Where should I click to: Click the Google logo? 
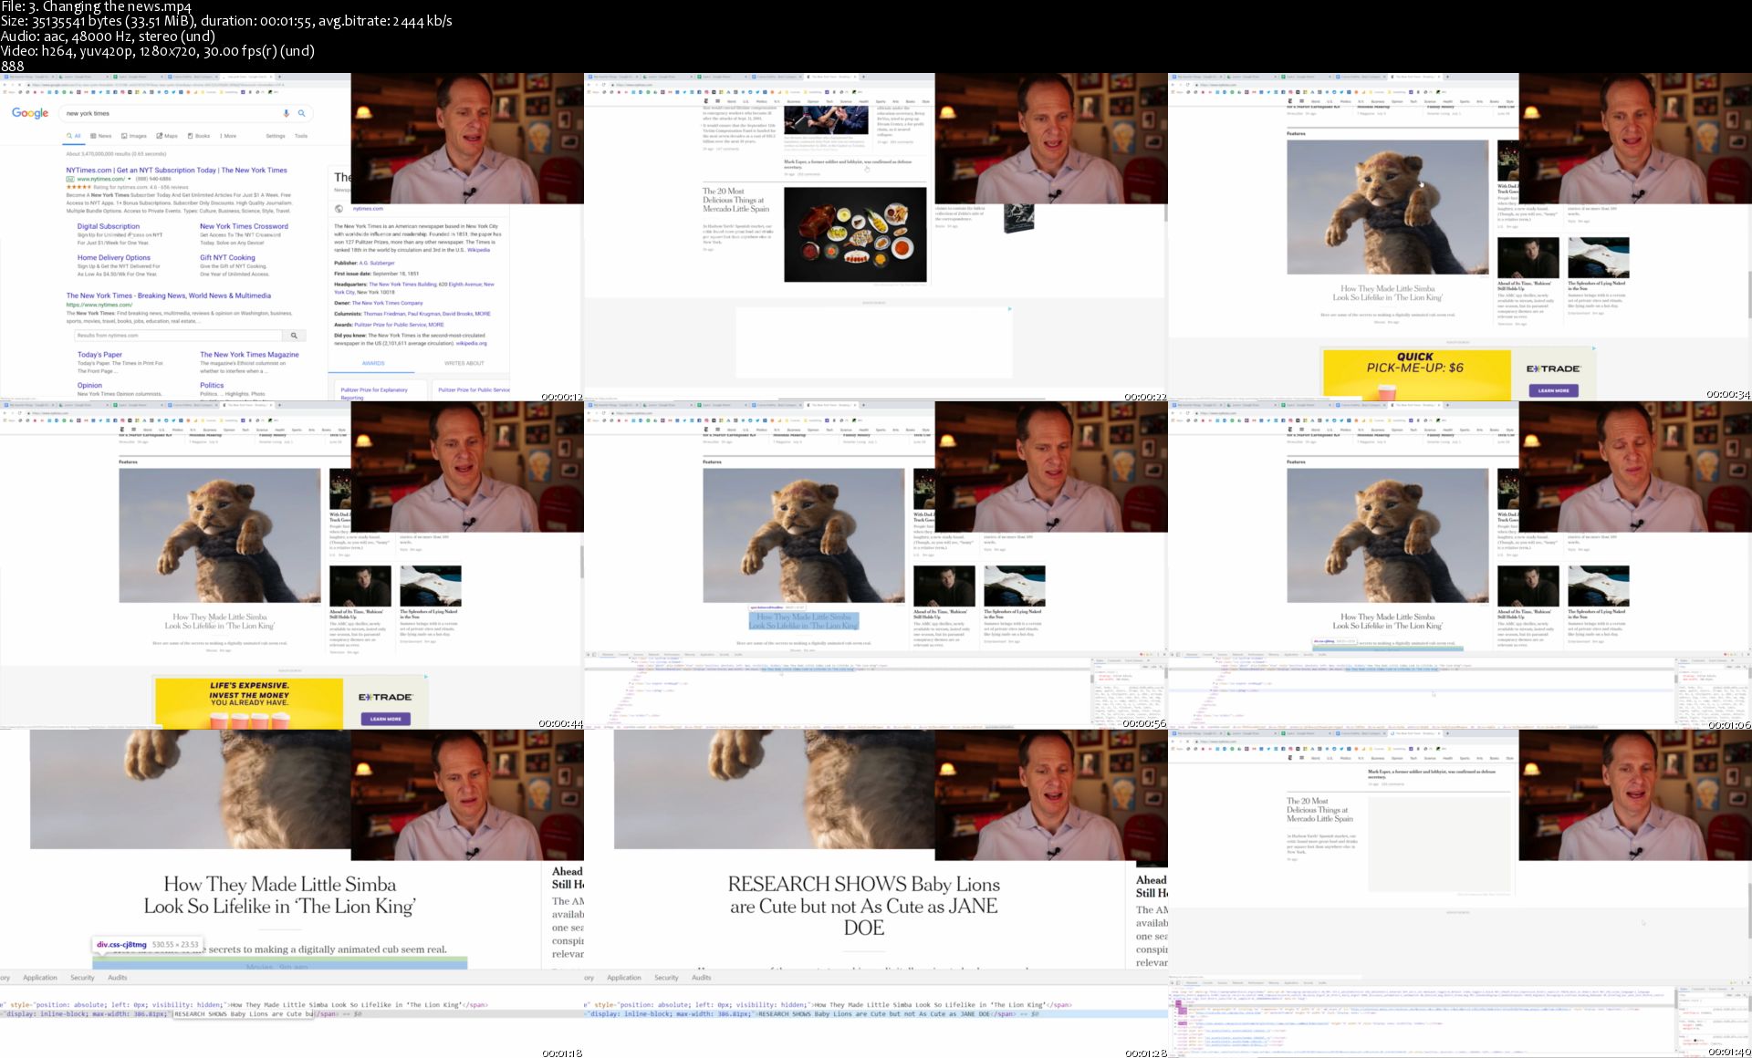click(30, 113)
